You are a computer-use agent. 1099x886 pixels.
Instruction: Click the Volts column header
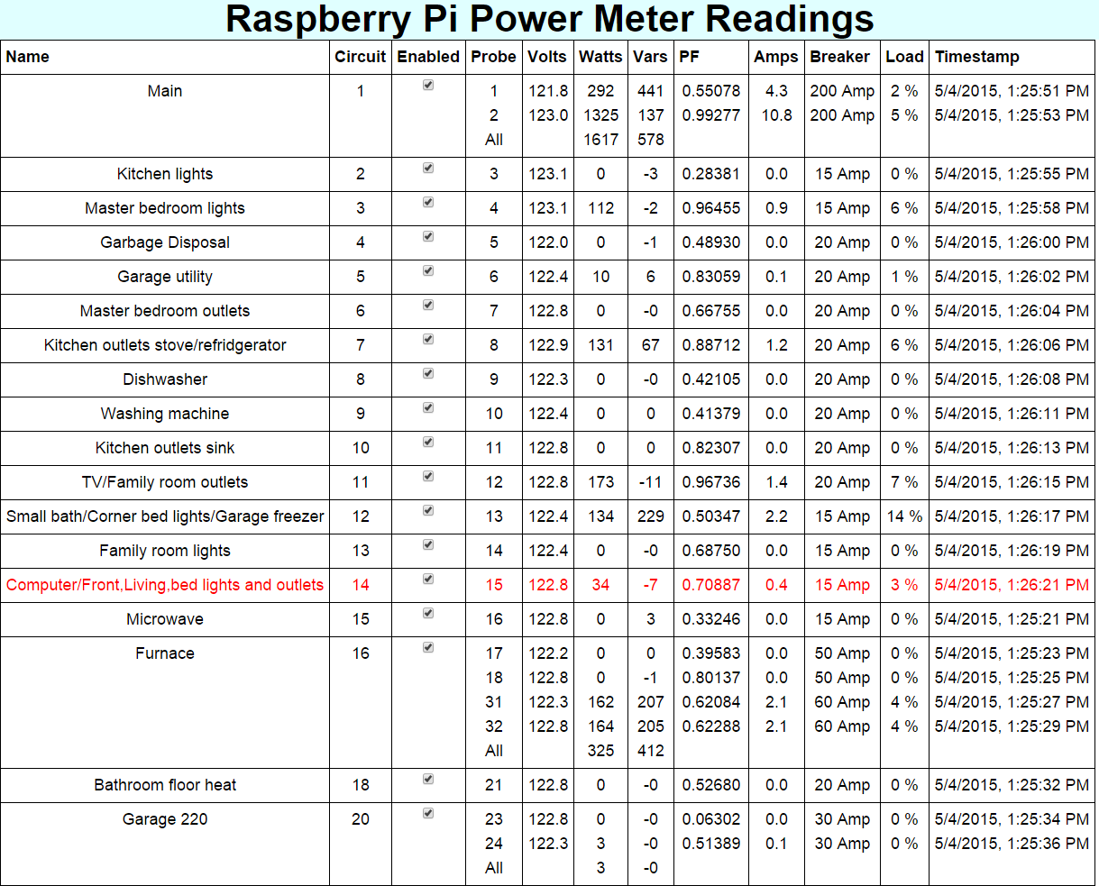547,57
